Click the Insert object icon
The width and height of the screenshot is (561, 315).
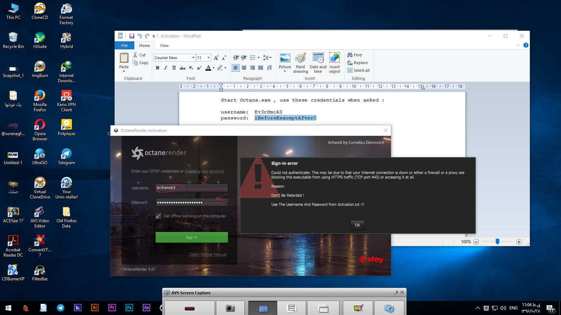click(x=334, y=58)
